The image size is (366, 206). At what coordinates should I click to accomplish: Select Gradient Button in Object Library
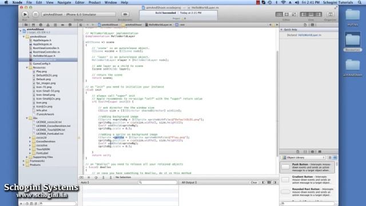coord(308,180)
